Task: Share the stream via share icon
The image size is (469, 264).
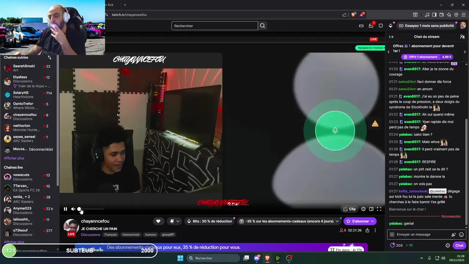Action: click(x=367, y=230)
